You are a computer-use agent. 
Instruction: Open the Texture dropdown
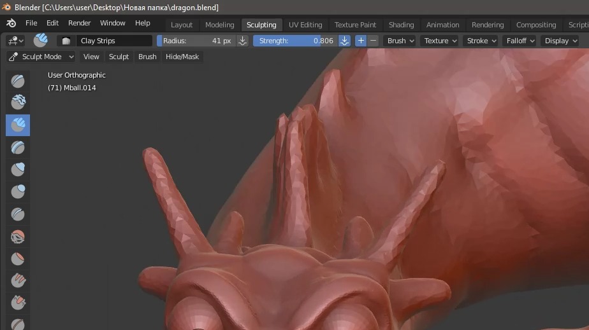click(x=440, y=41)
